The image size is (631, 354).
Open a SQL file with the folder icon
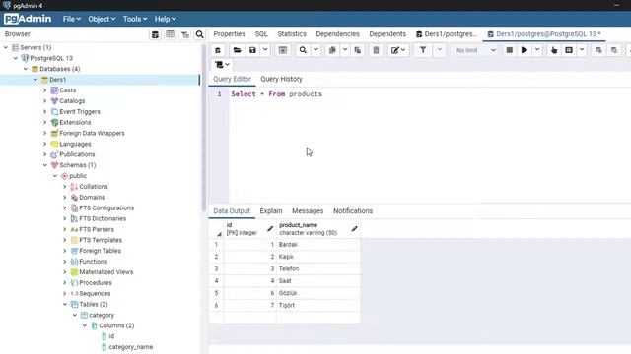click(x=237, y=50)
